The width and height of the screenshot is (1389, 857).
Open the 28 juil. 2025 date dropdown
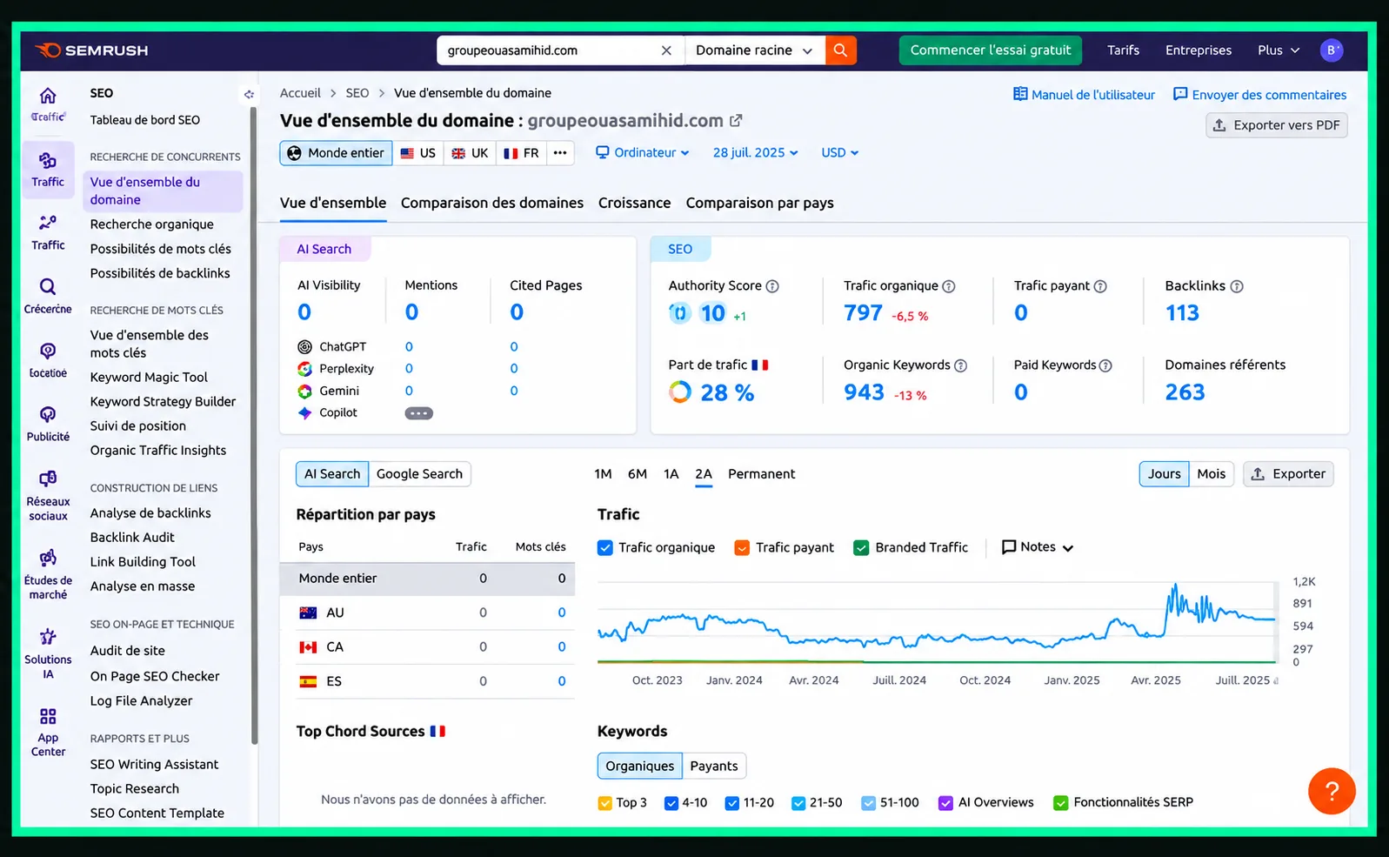(755, 153)
